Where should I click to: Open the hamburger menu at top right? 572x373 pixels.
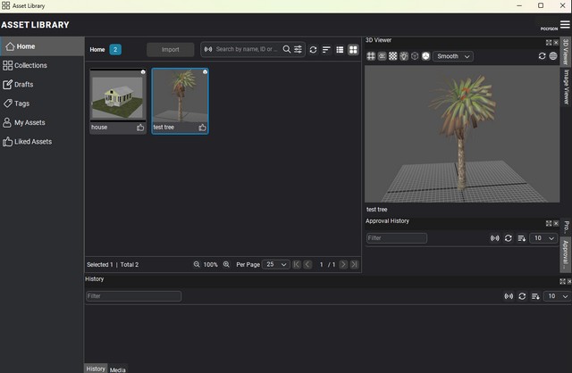tap(564, 24)
